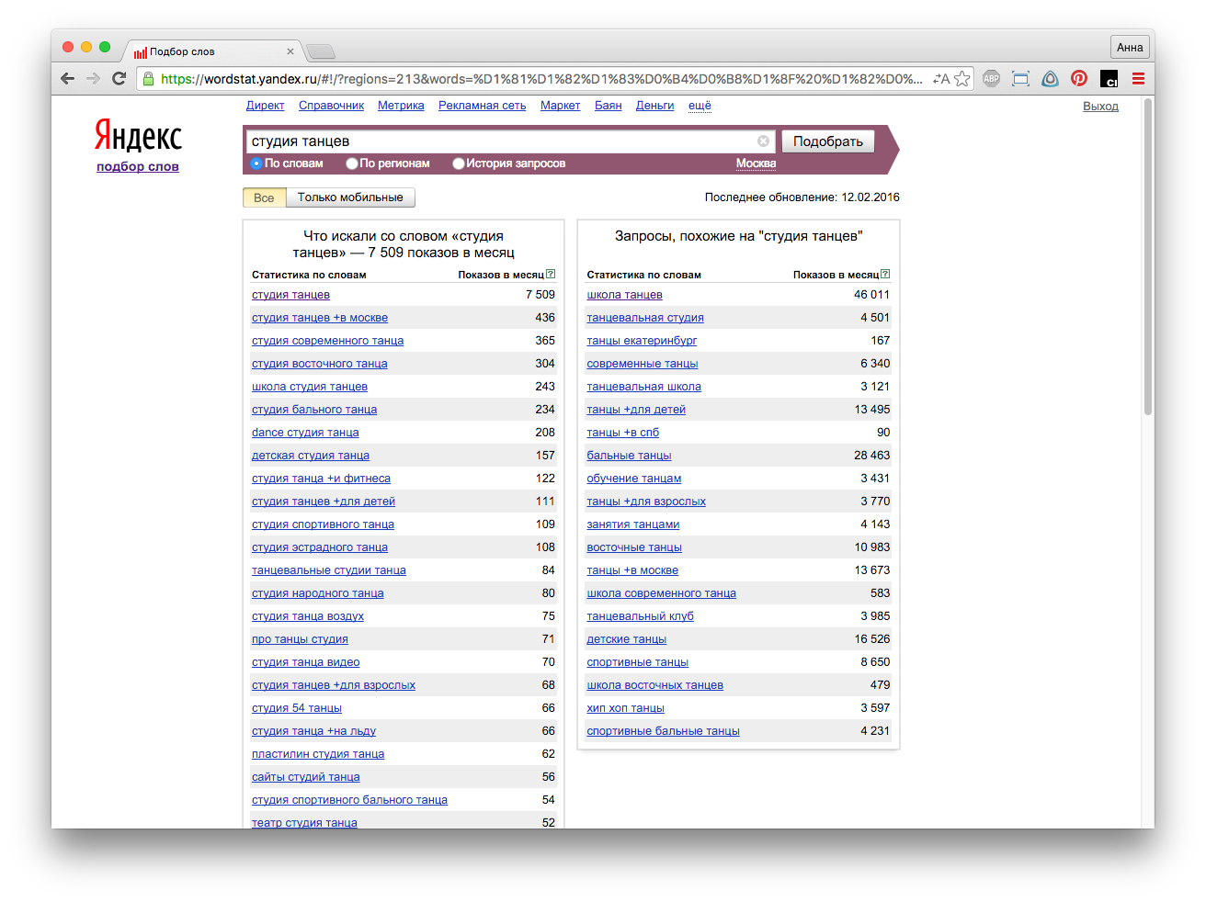Select the 'По регионам' radio option
This screenshot has width=1206, height=902.
tap(352, 163)
